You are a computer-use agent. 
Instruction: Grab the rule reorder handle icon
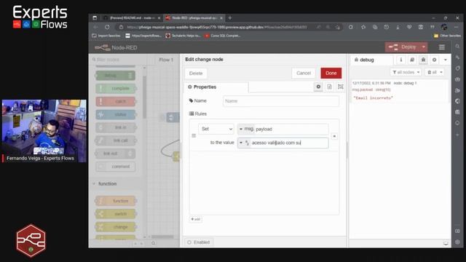coord(194,136)
